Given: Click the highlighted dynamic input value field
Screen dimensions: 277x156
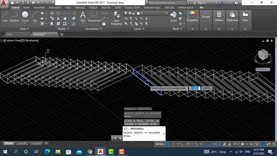Looking at the screenshot, I should click(194, 88).
